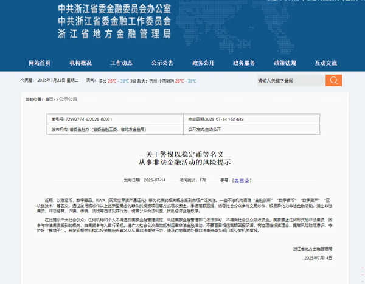
Task: Click the orange search magnifier button
Action: click(x=333, y=80)
